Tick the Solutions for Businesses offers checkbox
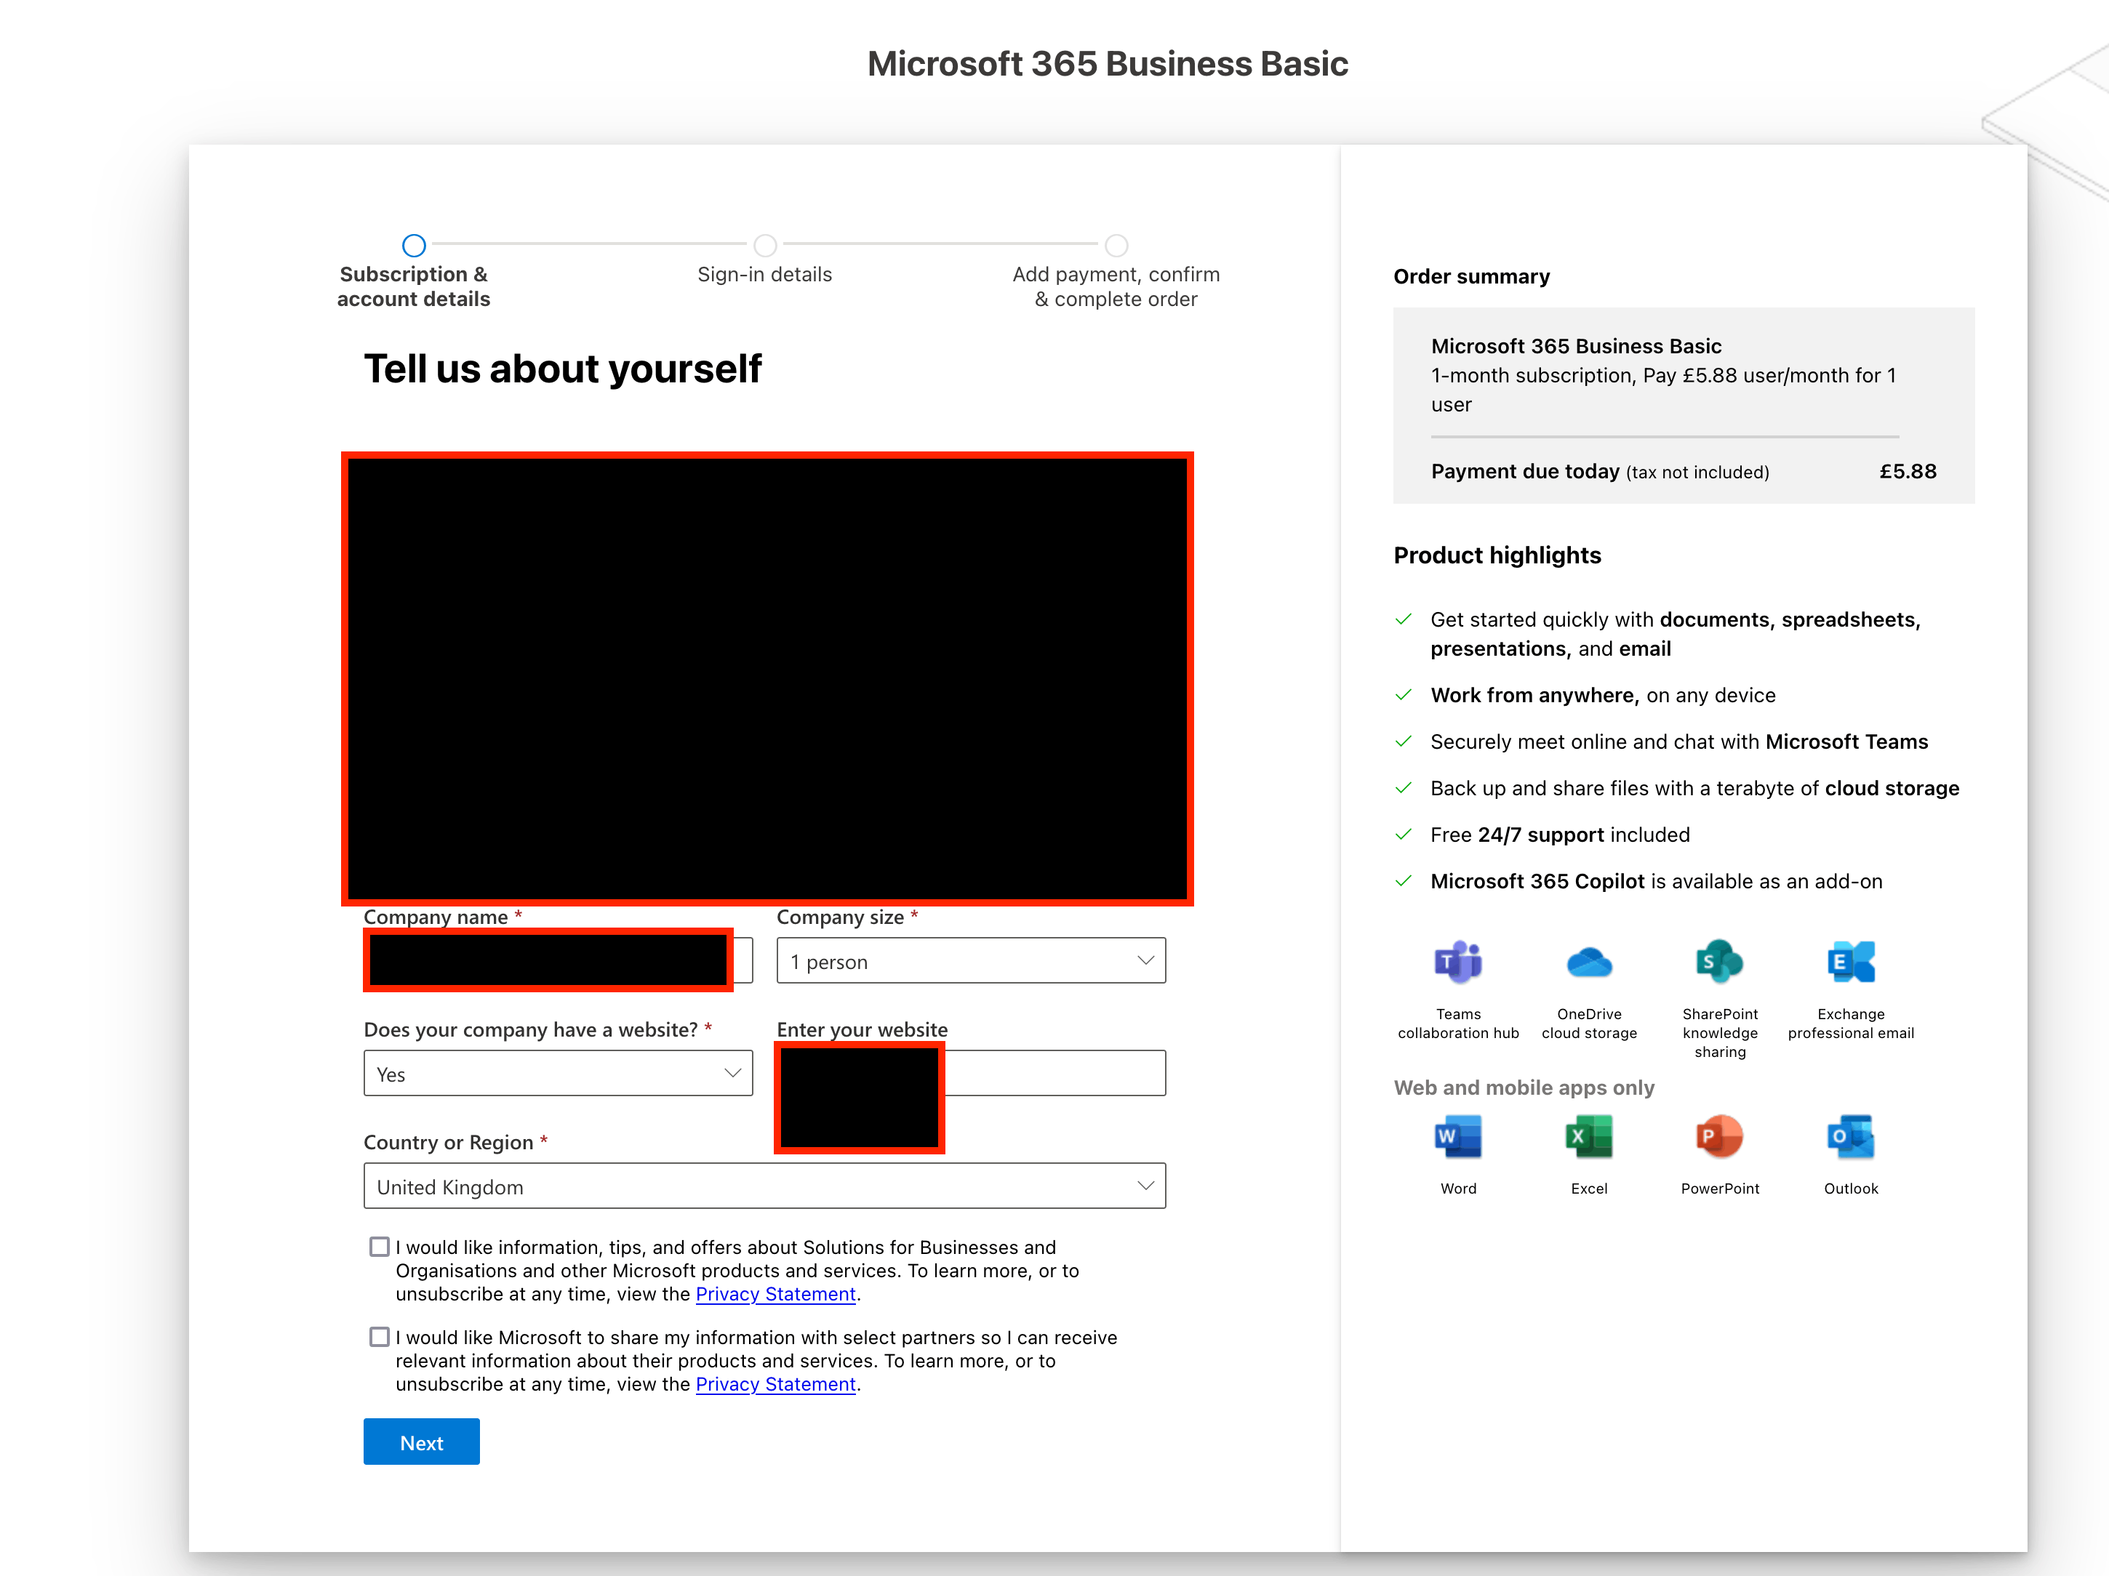Screen dimensions: 2109x1576 click(x=380, y=1246)
